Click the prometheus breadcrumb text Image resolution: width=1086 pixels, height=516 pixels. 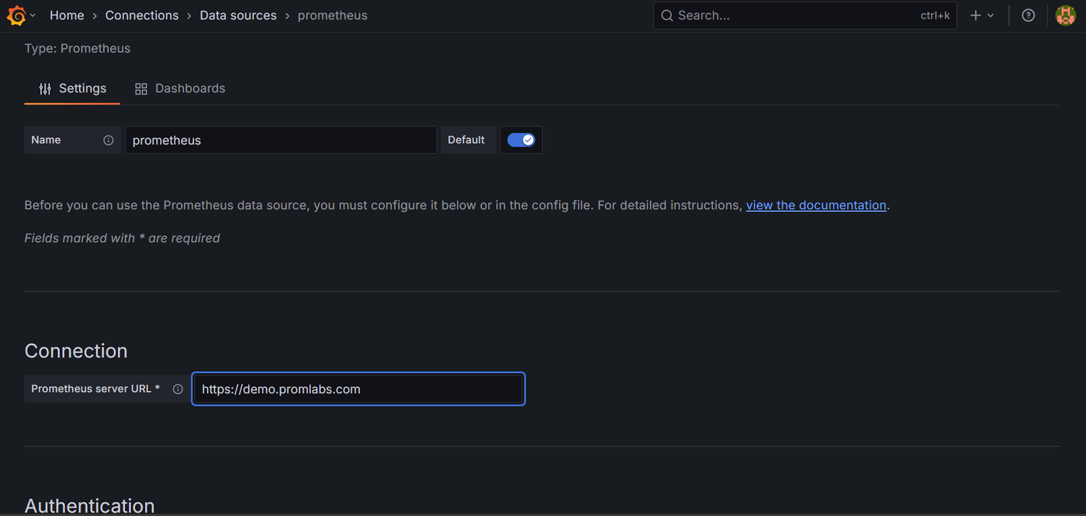[x=333, y=16]
